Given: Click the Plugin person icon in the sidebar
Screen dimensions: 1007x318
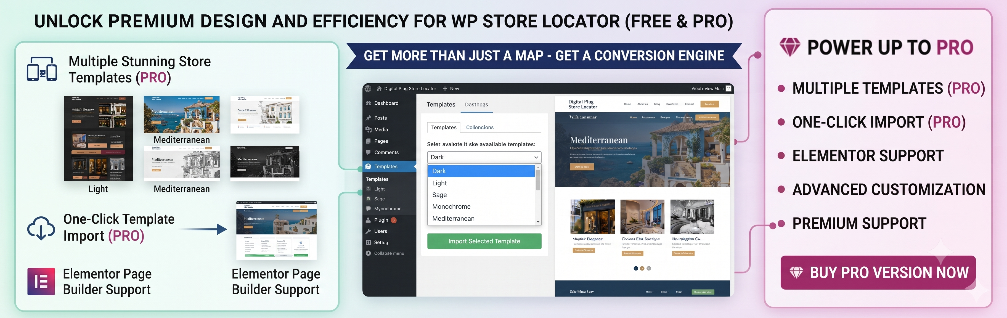Looking at the screenshot, I should pos(368,220).
